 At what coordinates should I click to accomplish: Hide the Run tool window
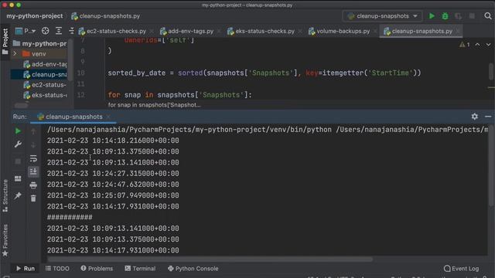point(488,117)
